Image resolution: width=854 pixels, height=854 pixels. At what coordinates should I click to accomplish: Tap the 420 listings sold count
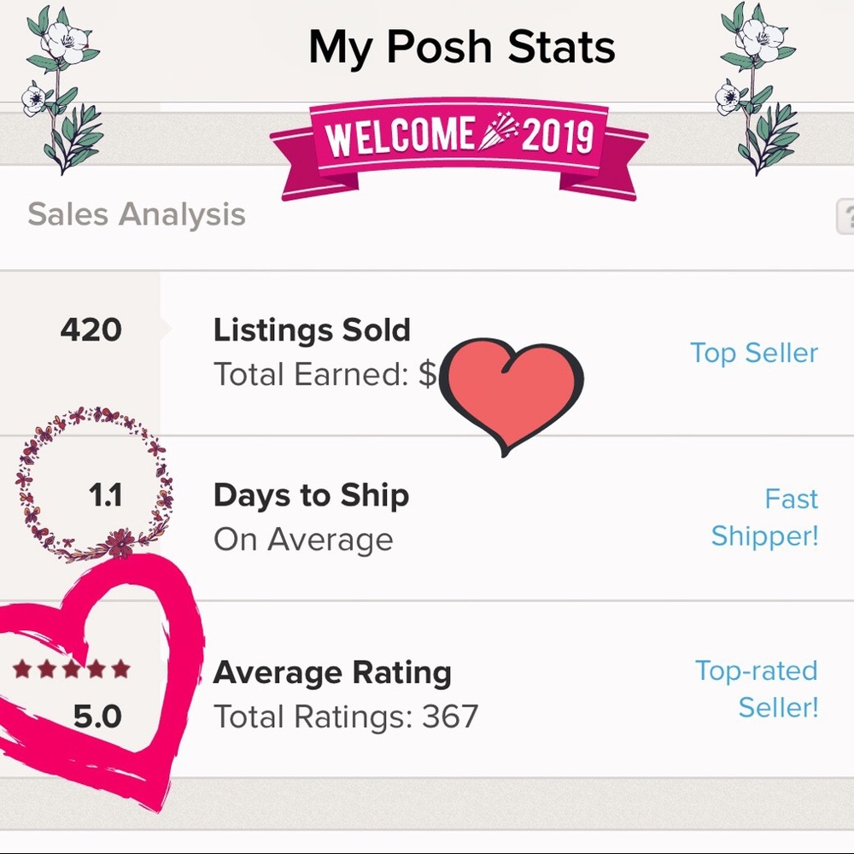click(91, 330)
